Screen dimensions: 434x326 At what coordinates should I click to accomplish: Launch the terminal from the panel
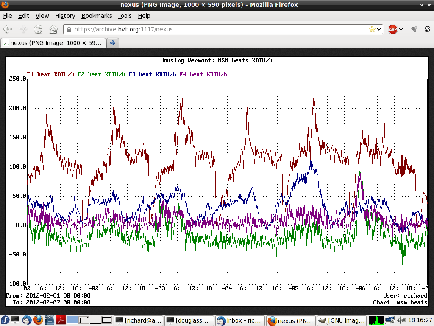(x=15, y=320)
